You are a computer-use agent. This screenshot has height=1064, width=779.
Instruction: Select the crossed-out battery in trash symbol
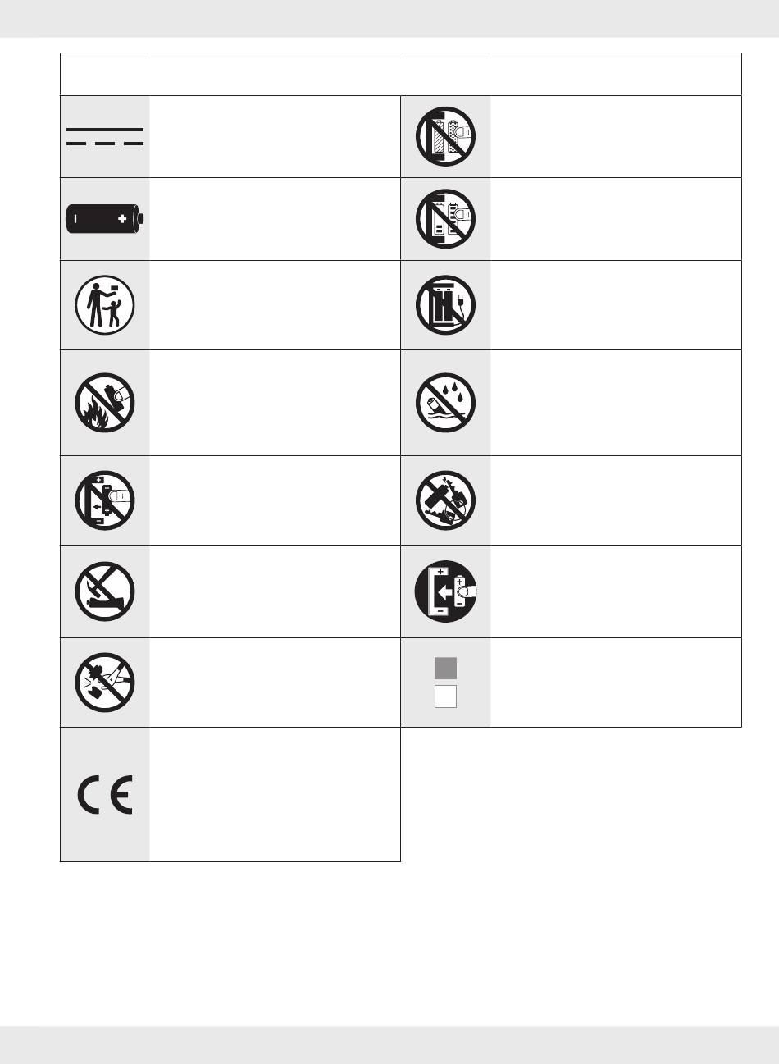click(445, 500)
